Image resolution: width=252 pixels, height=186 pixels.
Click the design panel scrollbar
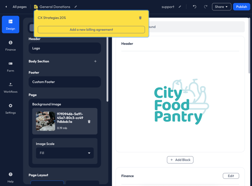[108, 69]
